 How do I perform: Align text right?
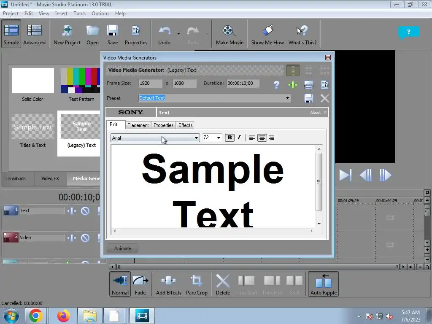point(272,138)
